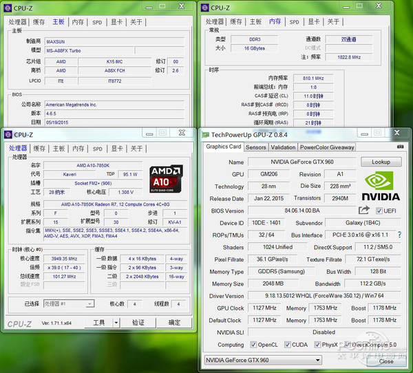Click the Galaxy (1B4C) subvendor value
Image resolution: width=413 pixels, height=373 pixels.
tap(363, 222)
